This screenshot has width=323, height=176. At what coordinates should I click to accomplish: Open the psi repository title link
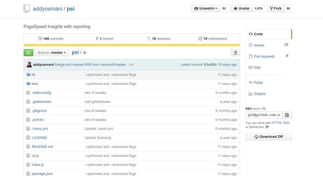point(71,9)
